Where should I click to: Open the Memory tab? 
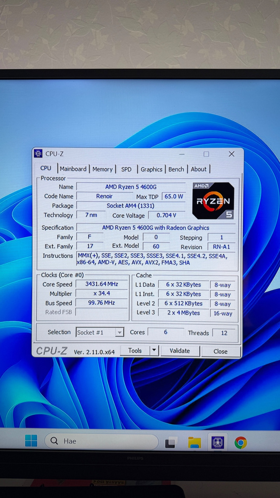(x=103, y=169)
